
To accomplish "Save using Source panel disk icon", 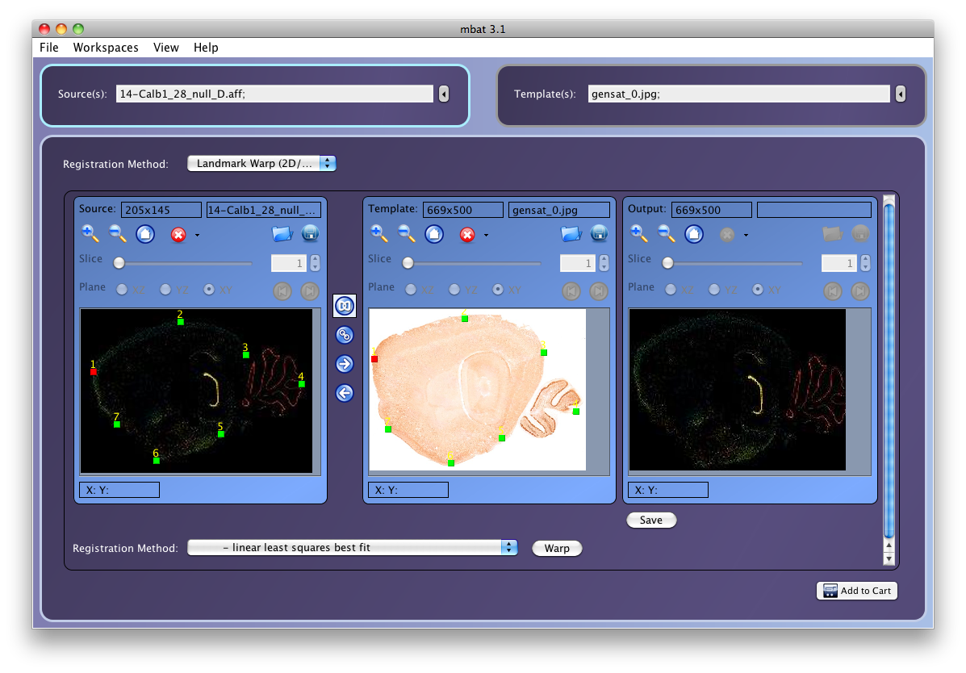I will point(310,233).
